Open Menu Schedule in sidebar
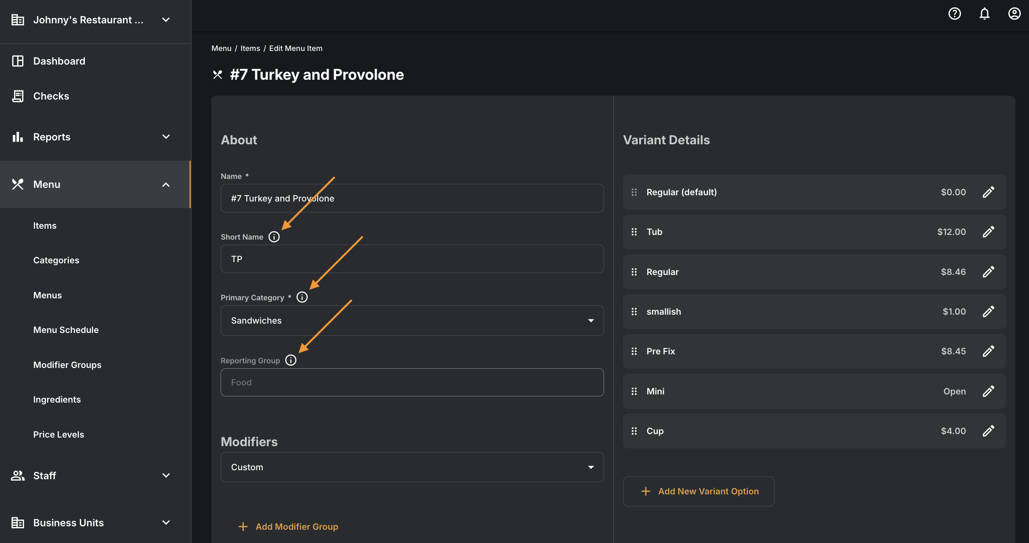The height and width of the screenshot is (543, 1029). [x=66, y=330]
